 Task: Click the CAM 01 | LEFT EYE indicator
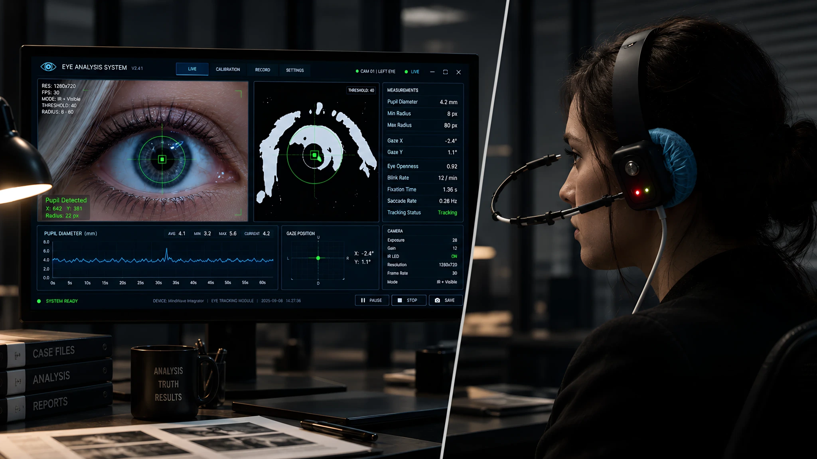375,71
